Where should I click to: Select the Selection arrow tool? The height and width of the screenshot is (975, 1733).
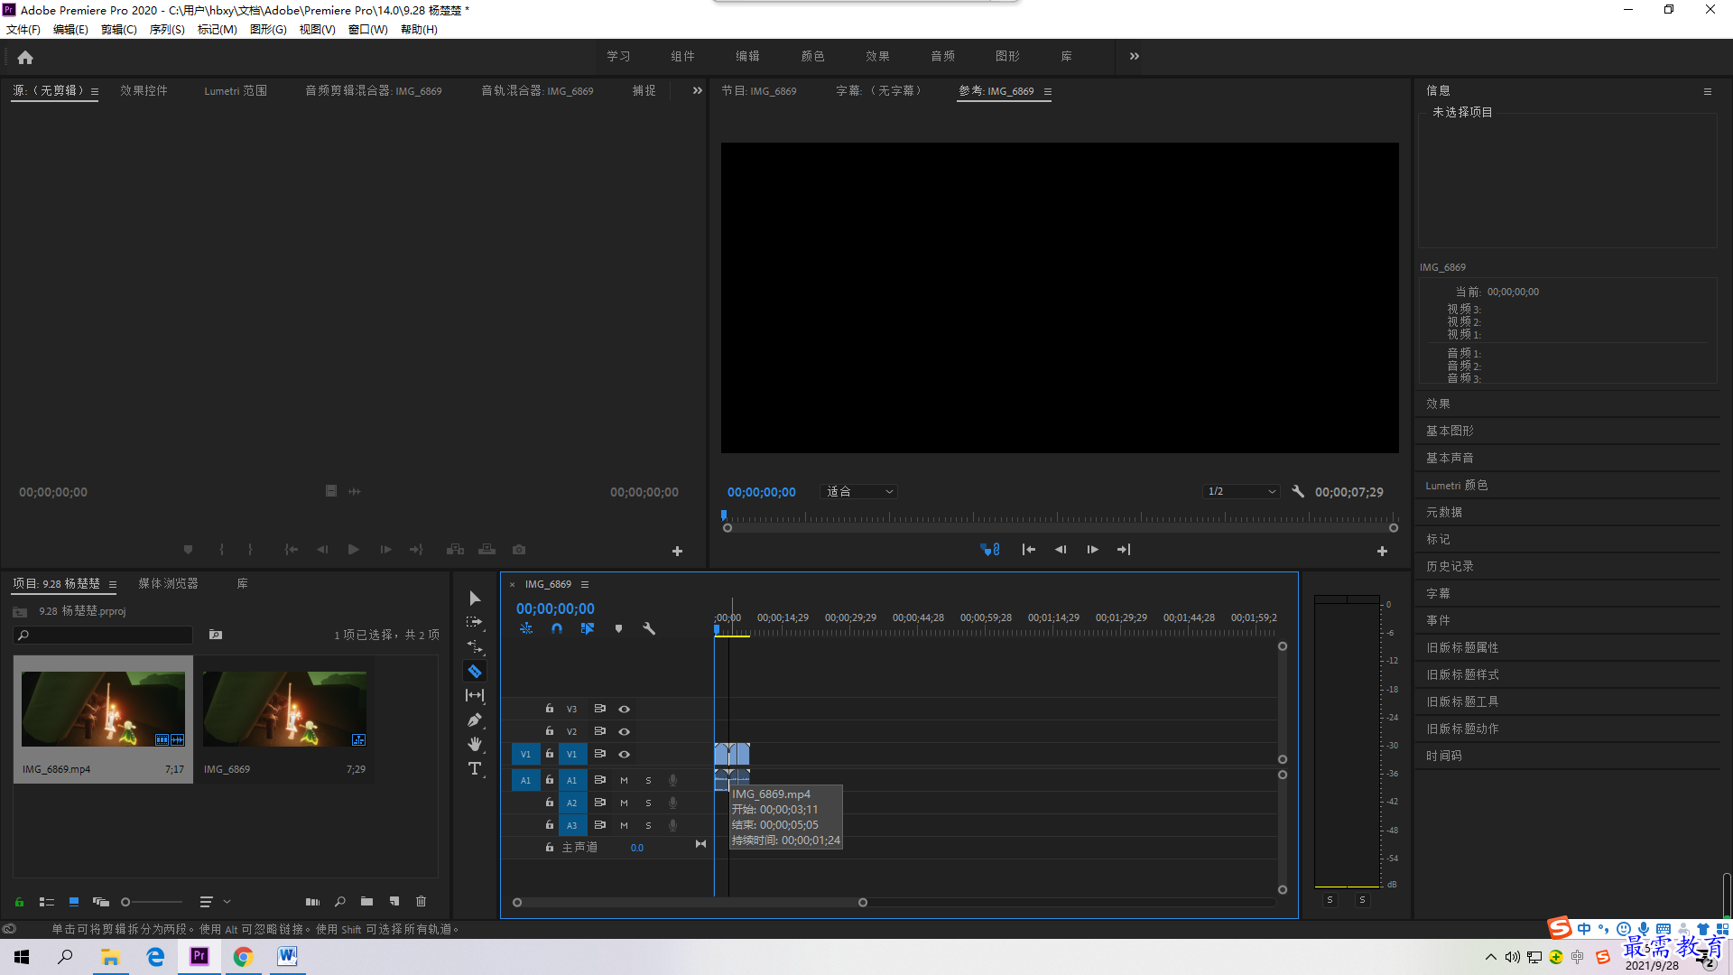(475, 599)
